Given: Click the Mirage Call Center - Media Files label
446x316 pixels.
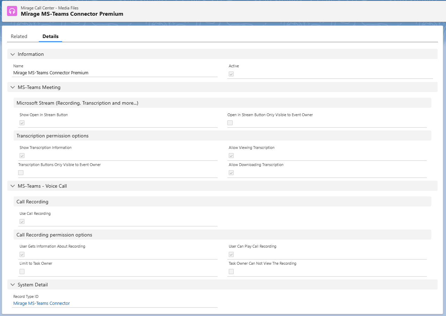Looking at the screenshot, I should click(x=50, y=8).
